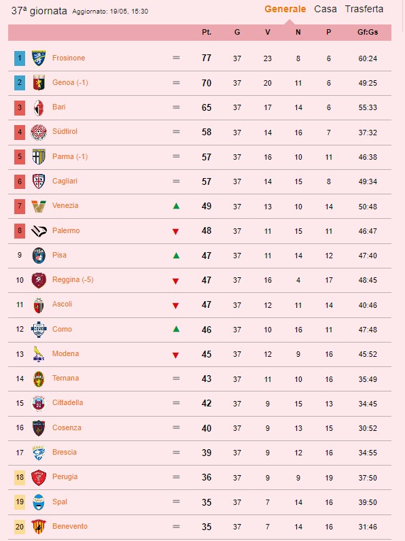Click the Benevento striped crest

pos(39,527)
